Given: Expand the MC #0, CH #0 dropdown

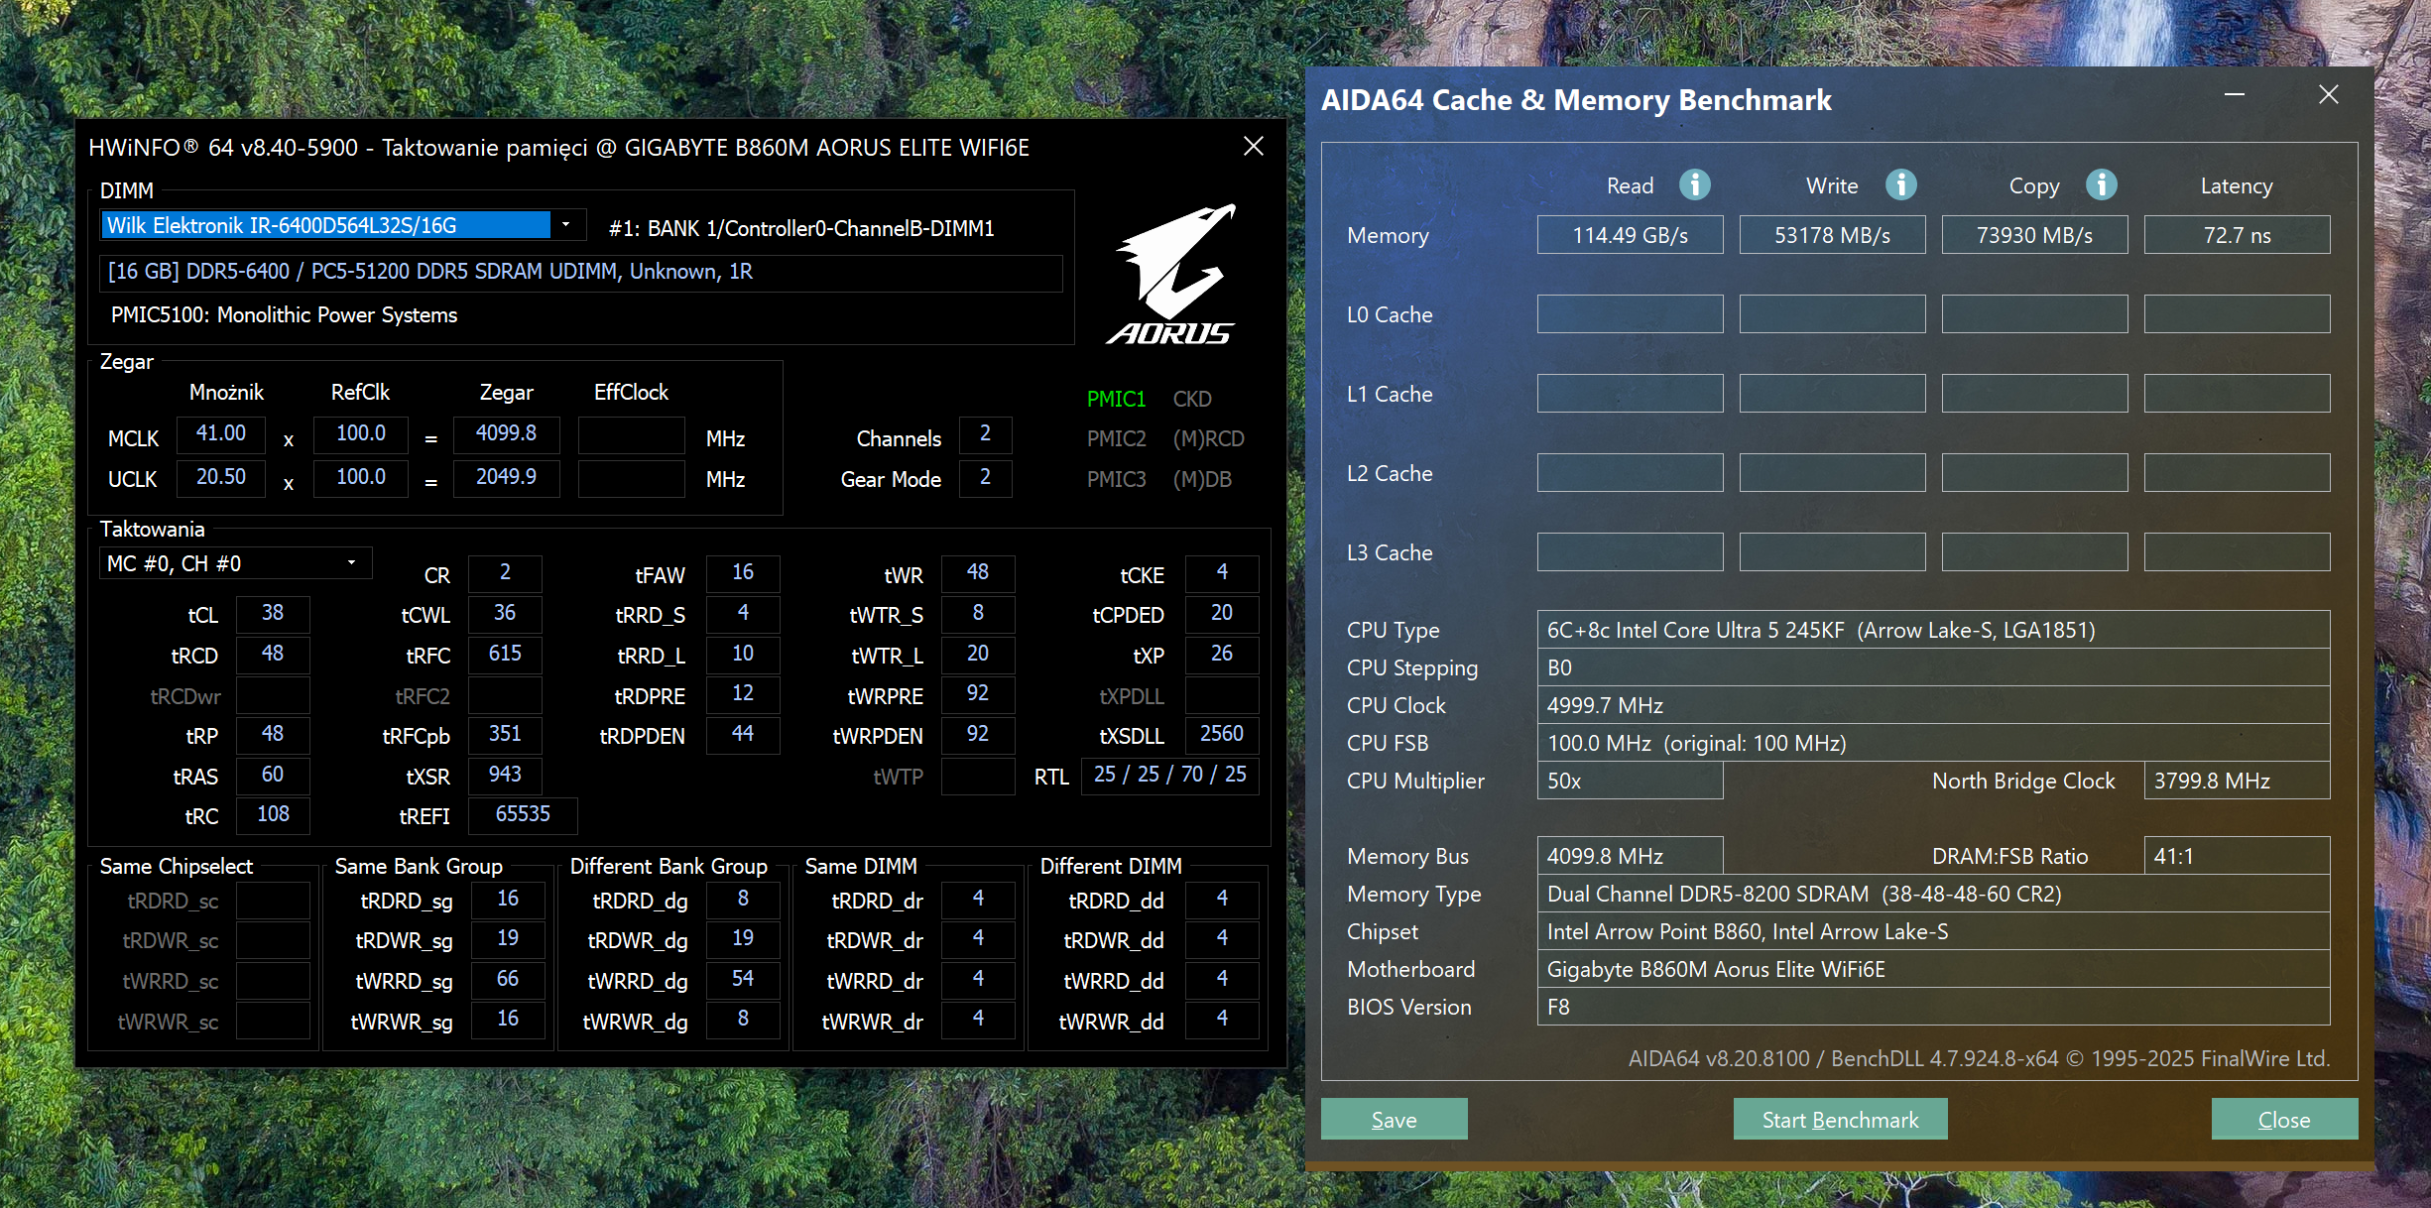Looking at the screenshot, I should pyautogui.click(x=351, y=563).
